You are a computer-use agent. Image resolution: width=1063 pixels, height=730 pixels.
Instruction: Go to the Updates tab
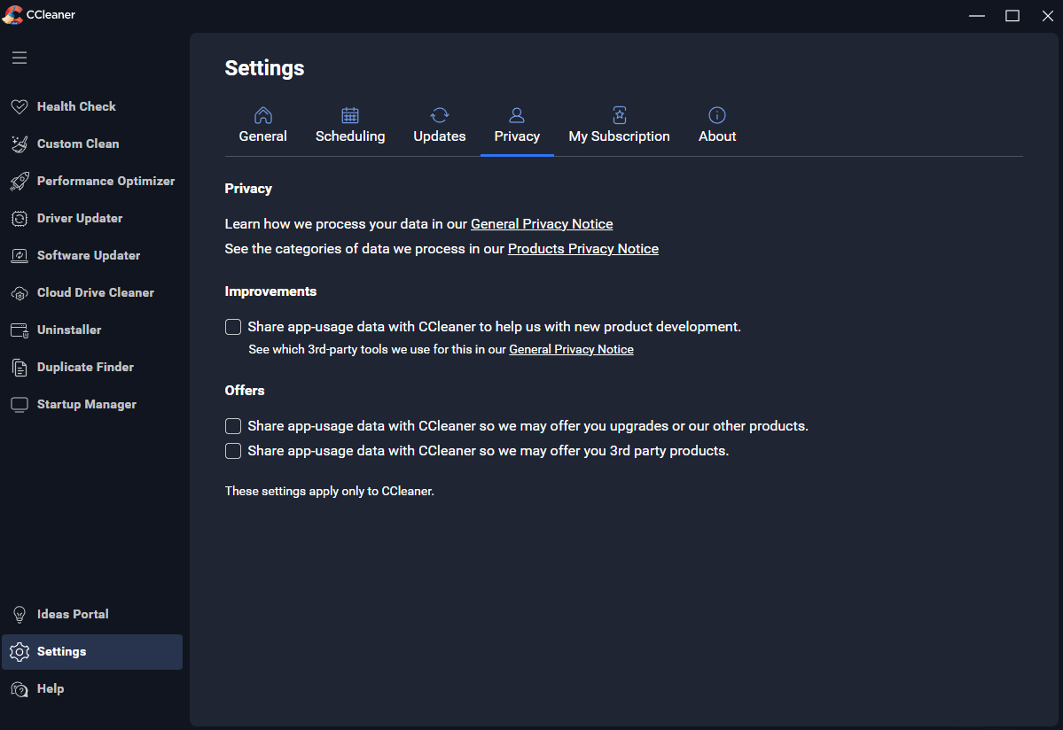440,126
